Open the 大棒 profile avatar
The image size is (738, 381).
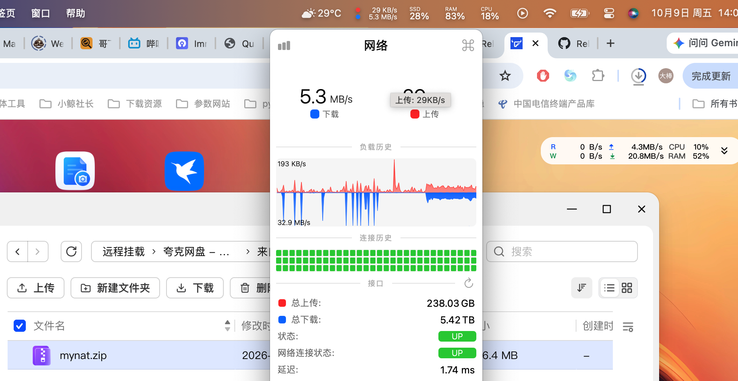point(666,76)
